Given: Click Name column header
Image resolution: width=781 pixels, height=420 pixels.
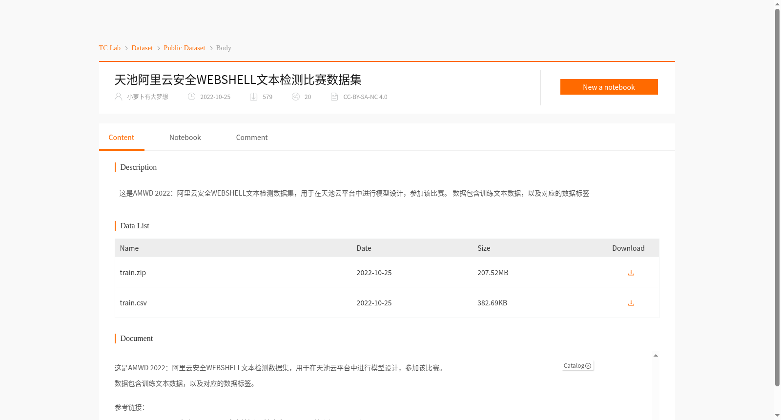Looking at the screenshot, I should 129,248.
